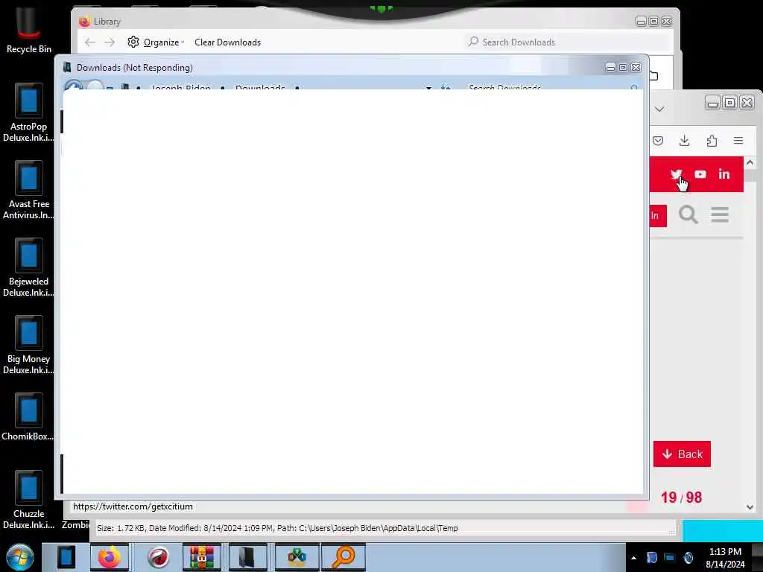Click the blue tablet taskbar icon

click(x=66, y=557)
